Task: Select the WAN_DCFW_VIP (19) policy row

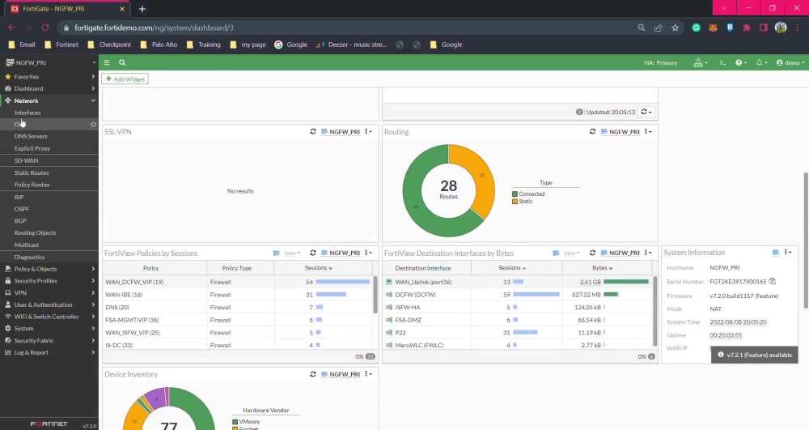Action: 238,282
